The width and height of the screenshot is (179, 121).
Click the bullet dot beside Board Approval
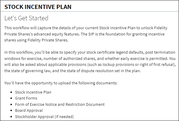click(11, 111)
